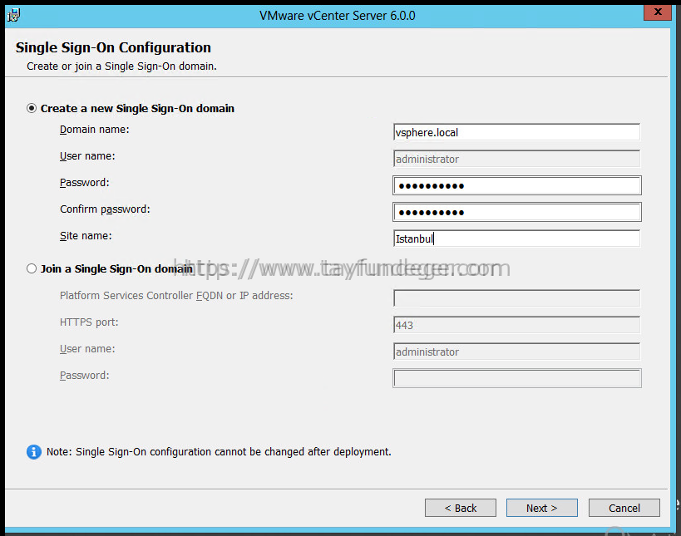Click the Password field under Join domain
The width and height of the screenshot is (681, 536).
(x=517, y=378)
